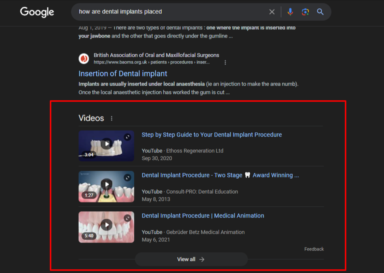Click the May 6, 2021 date text

coord(156,240)
